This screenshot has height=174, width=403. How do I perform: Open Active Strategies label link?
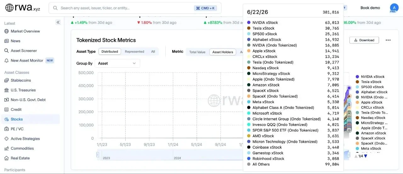[25, 139]
